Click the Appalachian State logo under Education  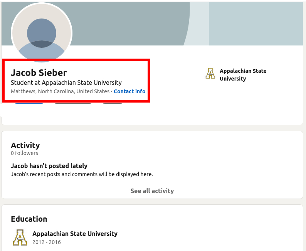(20, 238)
